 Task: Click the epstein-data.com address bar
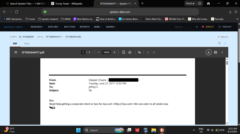tap(120, 12)
